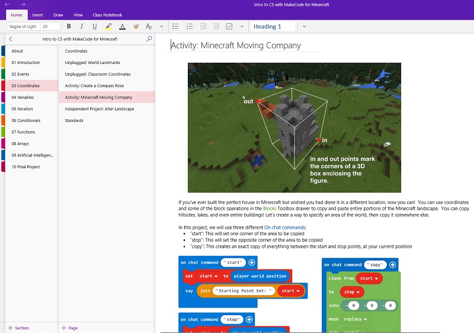This screenshot has height=333, width=474.
Task: Open Unplugged: World Landmarks page
Action: pyautogui.click(x=107, y=63)
